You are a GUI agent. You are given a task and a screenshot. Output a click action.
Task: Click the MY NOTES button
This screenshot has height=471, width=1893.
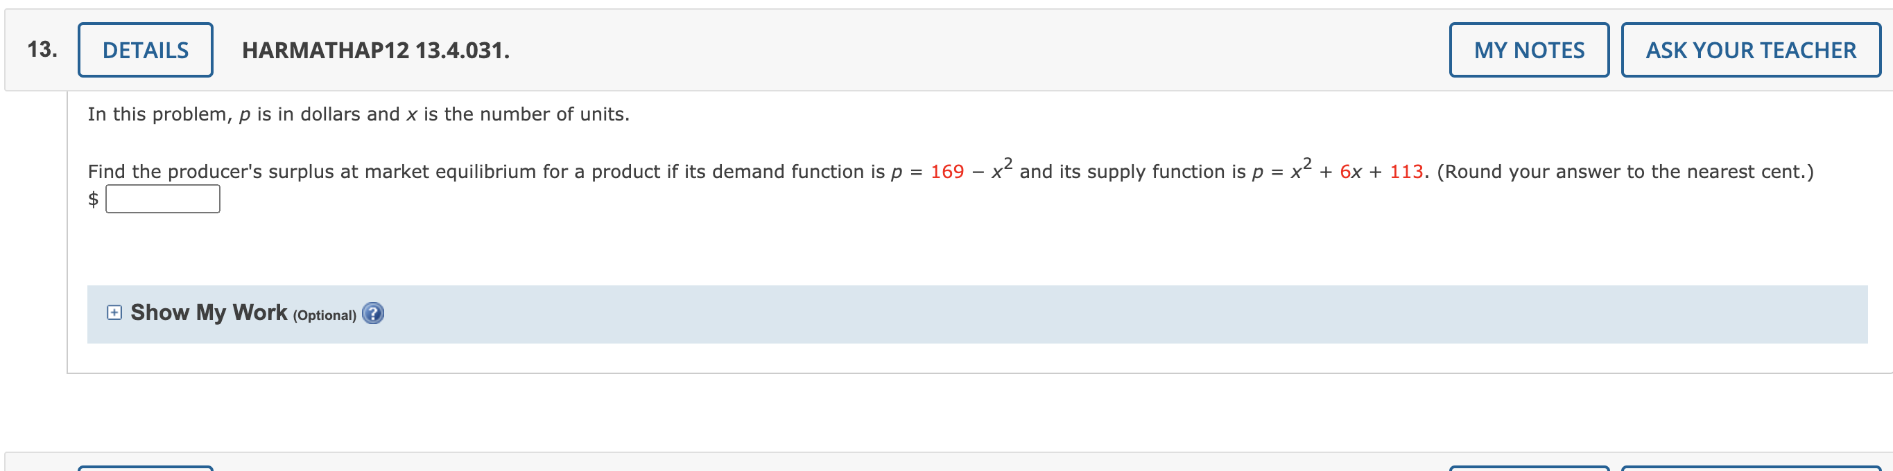[x=1528, y=49]
